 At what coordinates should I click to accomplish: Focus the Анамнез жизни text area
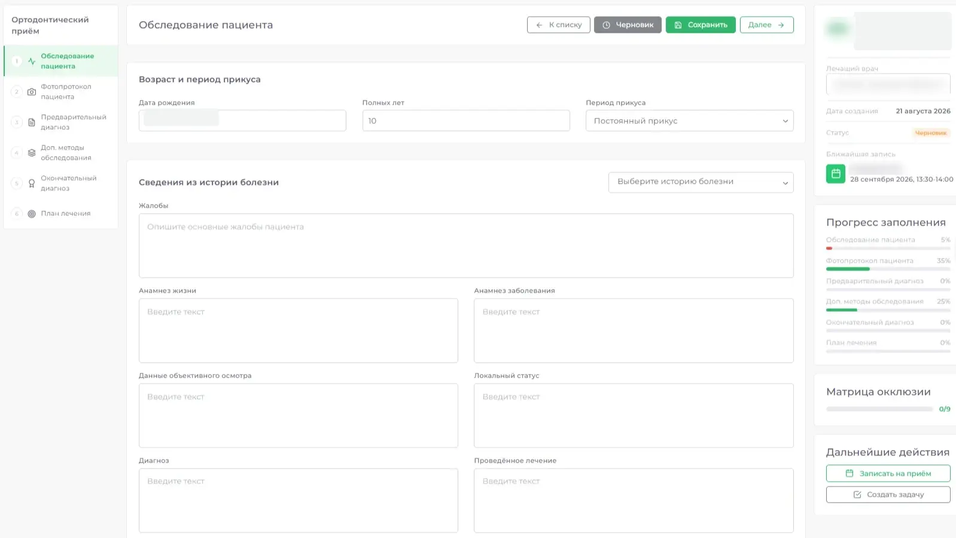(298, 330)
